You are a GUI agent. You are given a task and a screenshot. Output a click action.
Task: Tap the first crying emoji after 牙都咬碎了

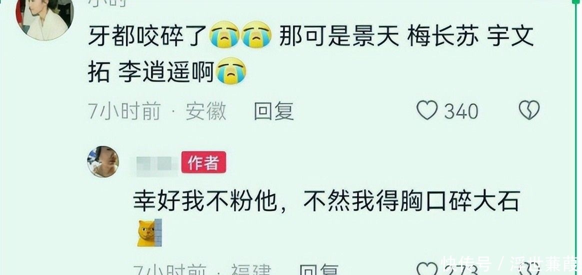tap(224, 34)
